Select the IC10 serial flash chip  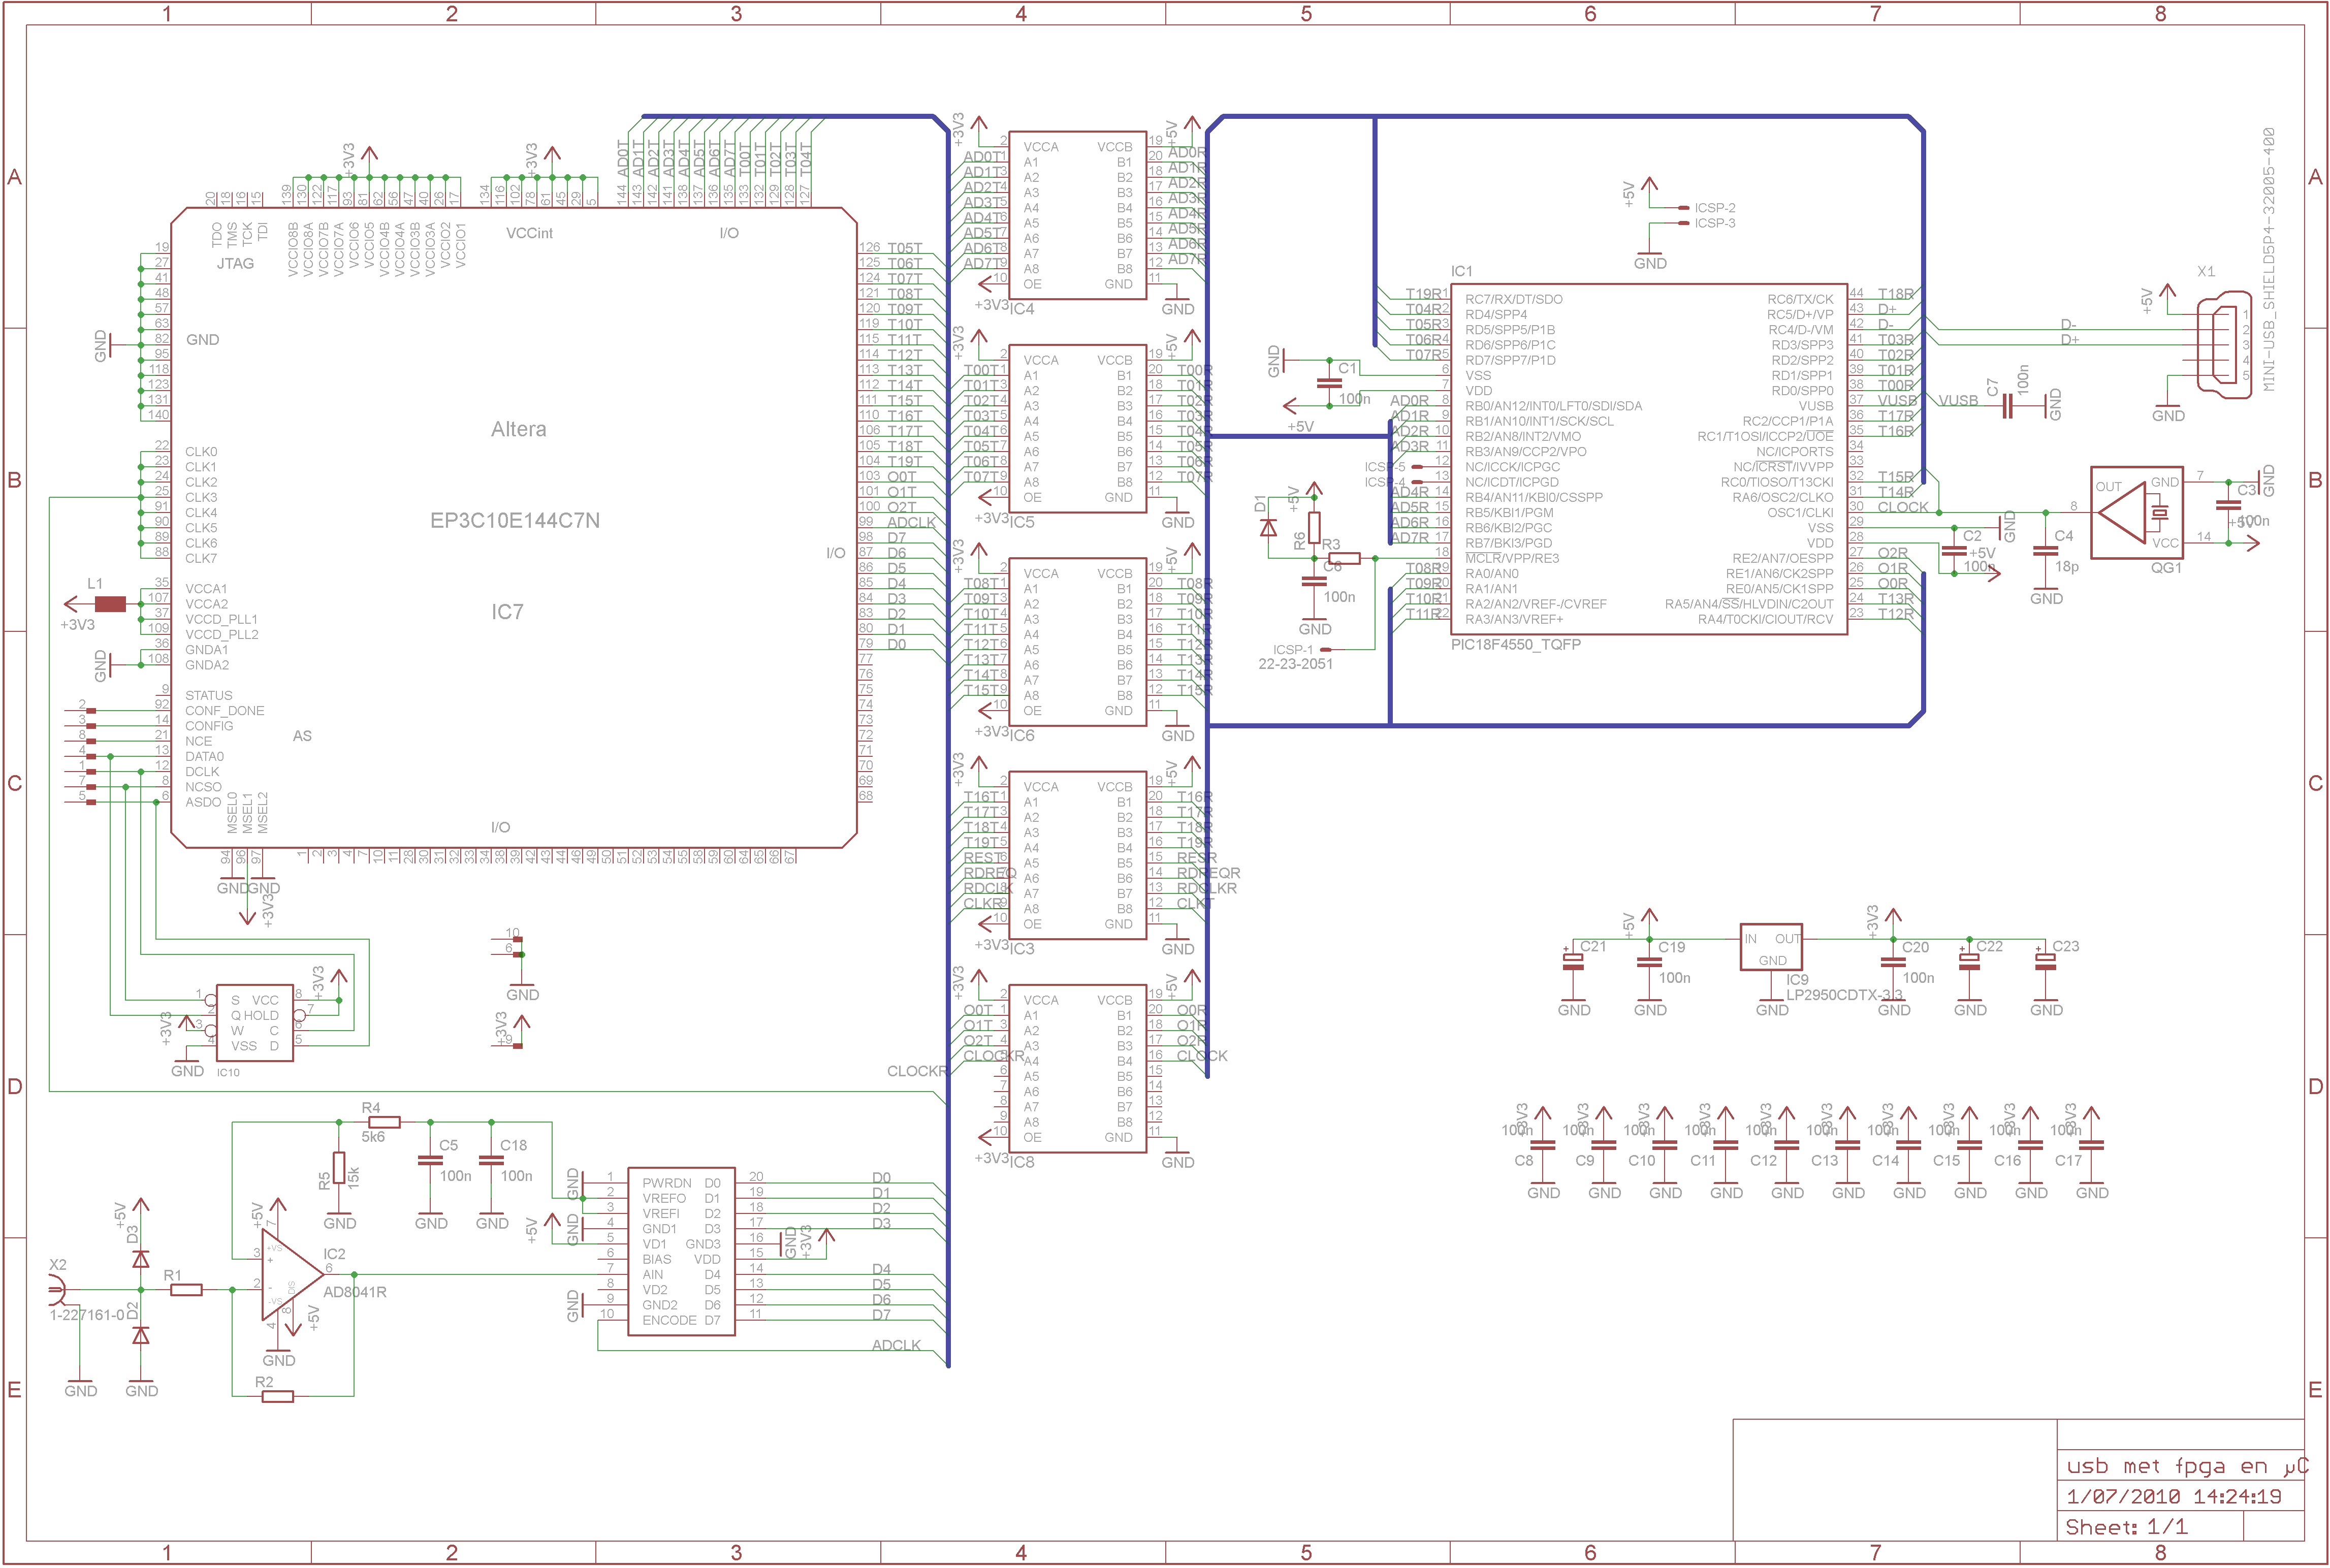tap(255, 1023)
